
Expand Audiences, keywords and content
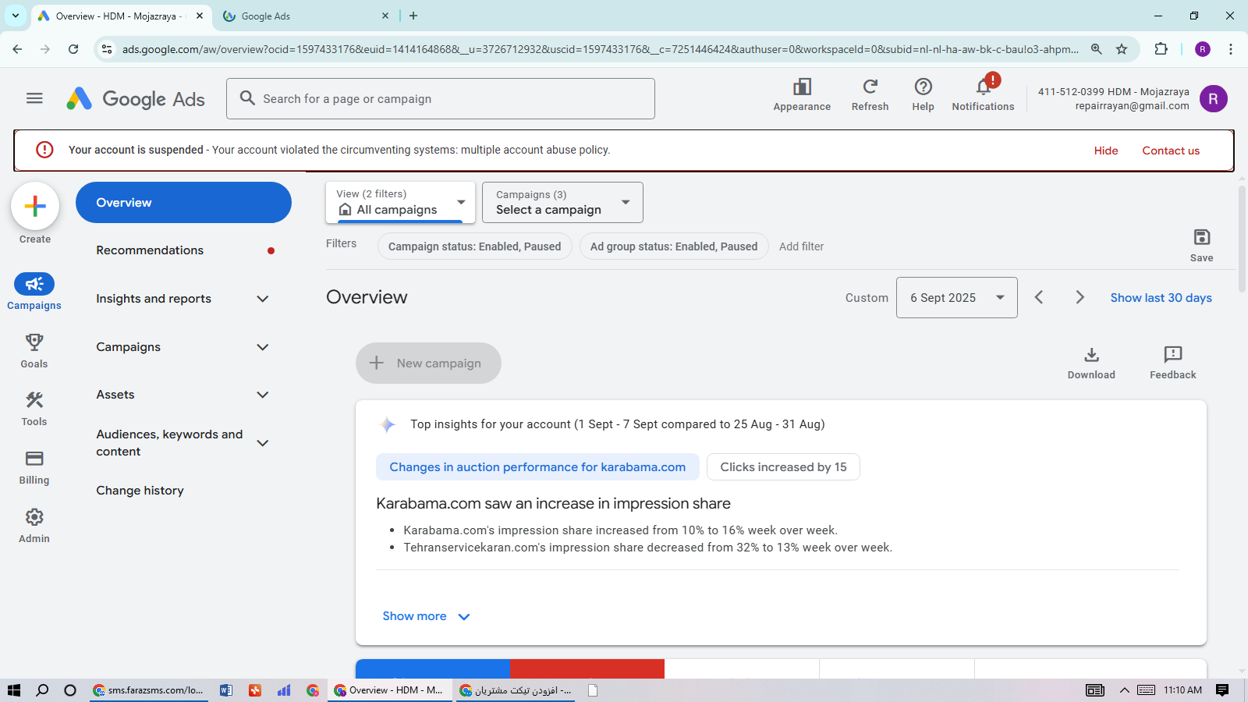[x=263, y=443]
